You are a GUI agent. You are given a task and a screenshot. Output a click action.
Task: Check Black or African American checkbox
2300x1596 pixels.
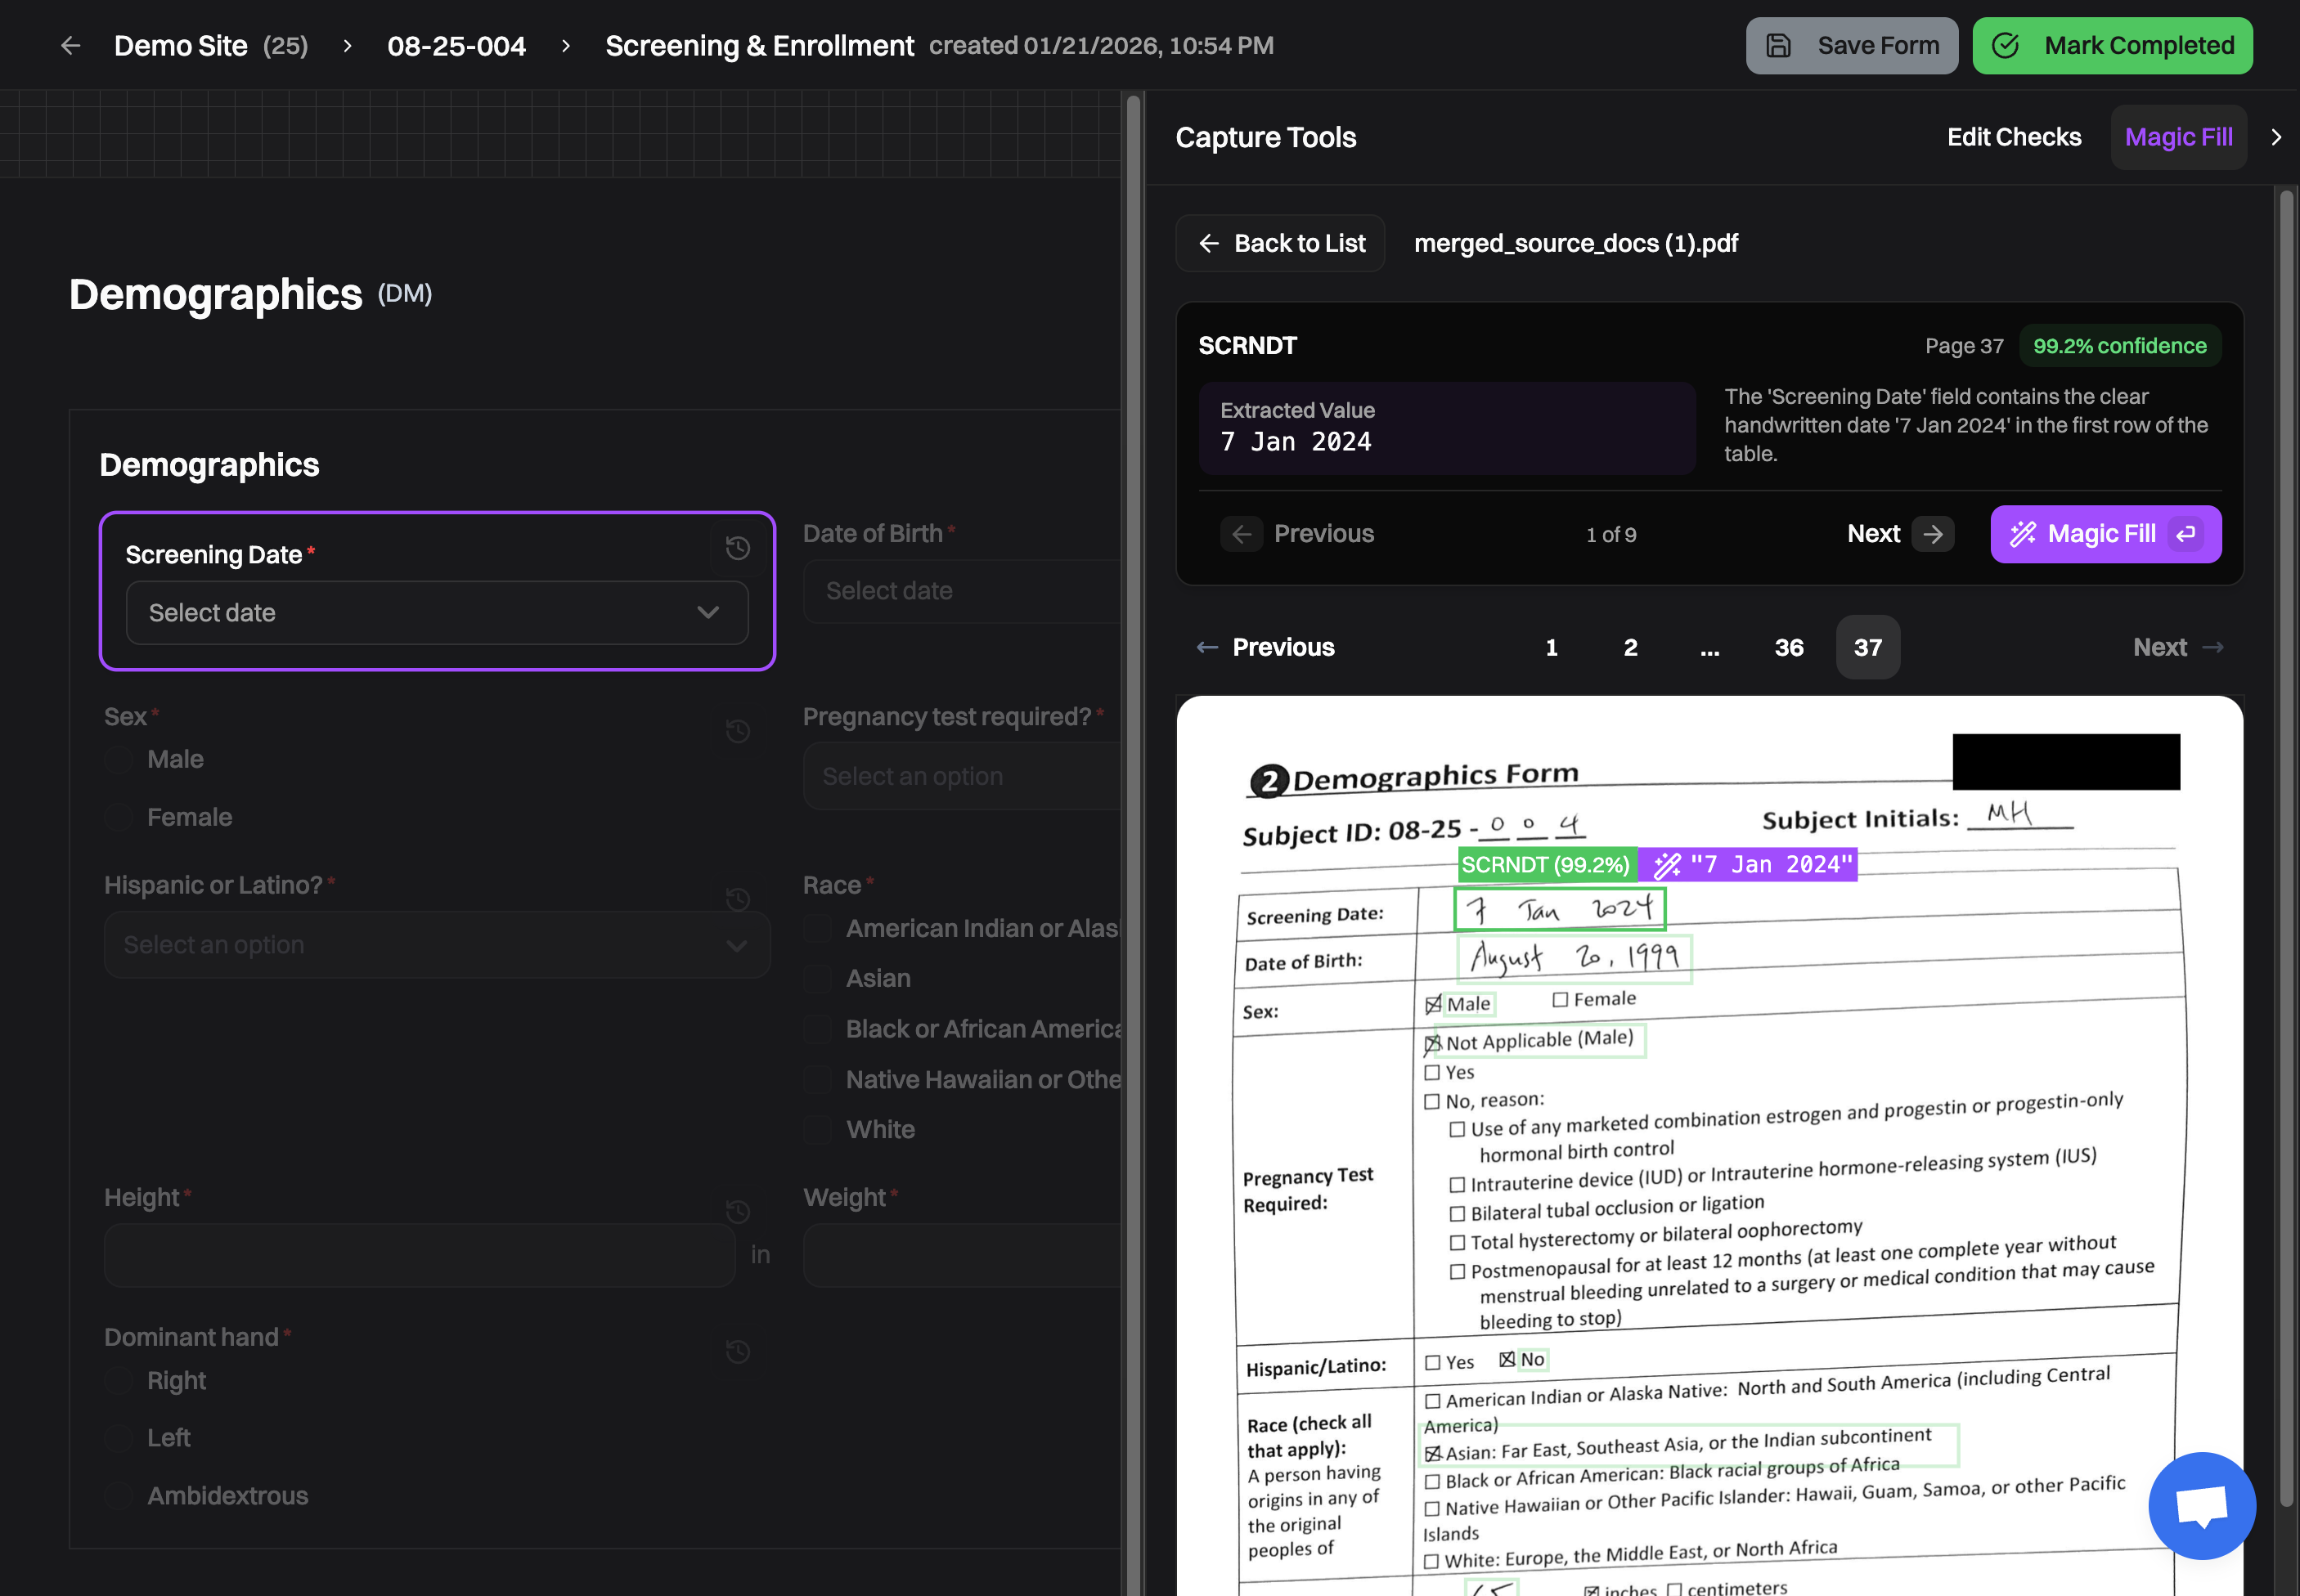click(819, 1029)
